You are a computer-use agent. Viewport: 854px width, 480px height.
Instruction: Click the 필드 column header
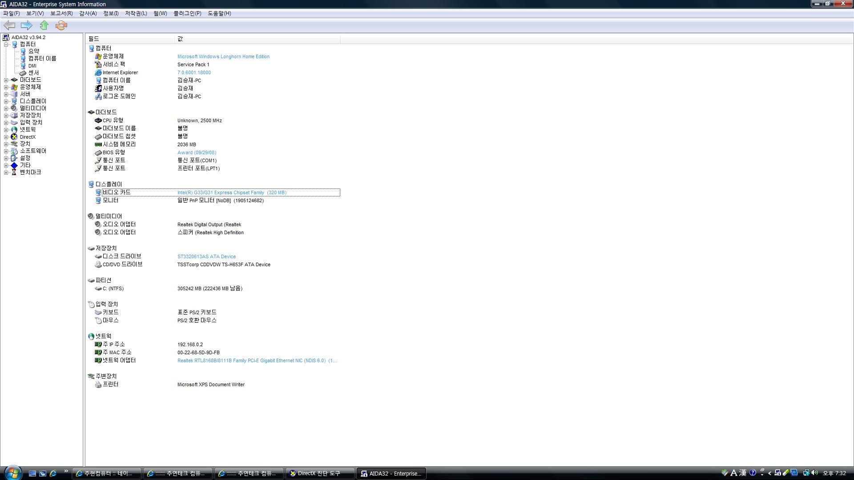tap(130, 39)
